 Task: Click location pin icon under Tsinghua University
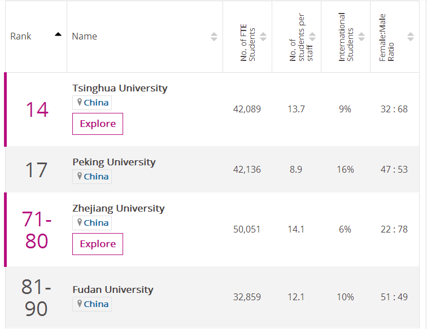[80, 102]
